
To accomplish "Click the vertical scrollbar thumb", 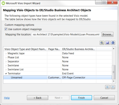I will pos(114,72).
